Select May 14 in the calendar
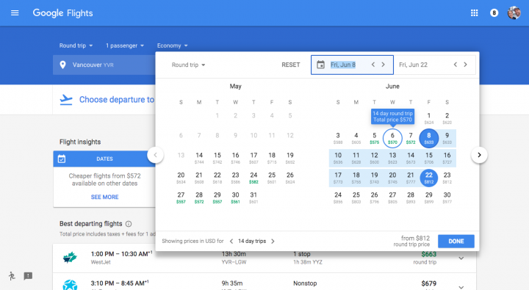 [199, 158]
